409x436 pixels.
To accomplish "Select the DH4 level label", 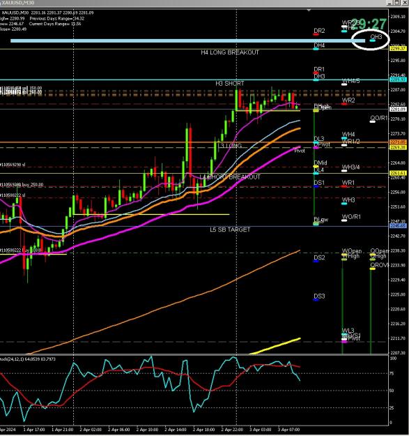I will (319, 45).
